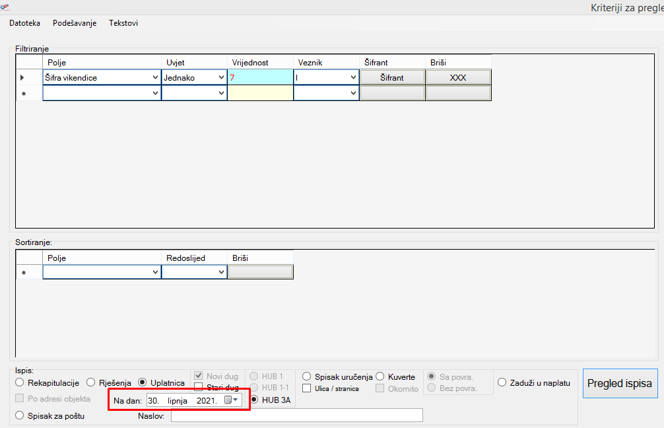Screen dimensions: 664x428
Task: Expand the Veznik dropdown in first row
Action: 353,77
